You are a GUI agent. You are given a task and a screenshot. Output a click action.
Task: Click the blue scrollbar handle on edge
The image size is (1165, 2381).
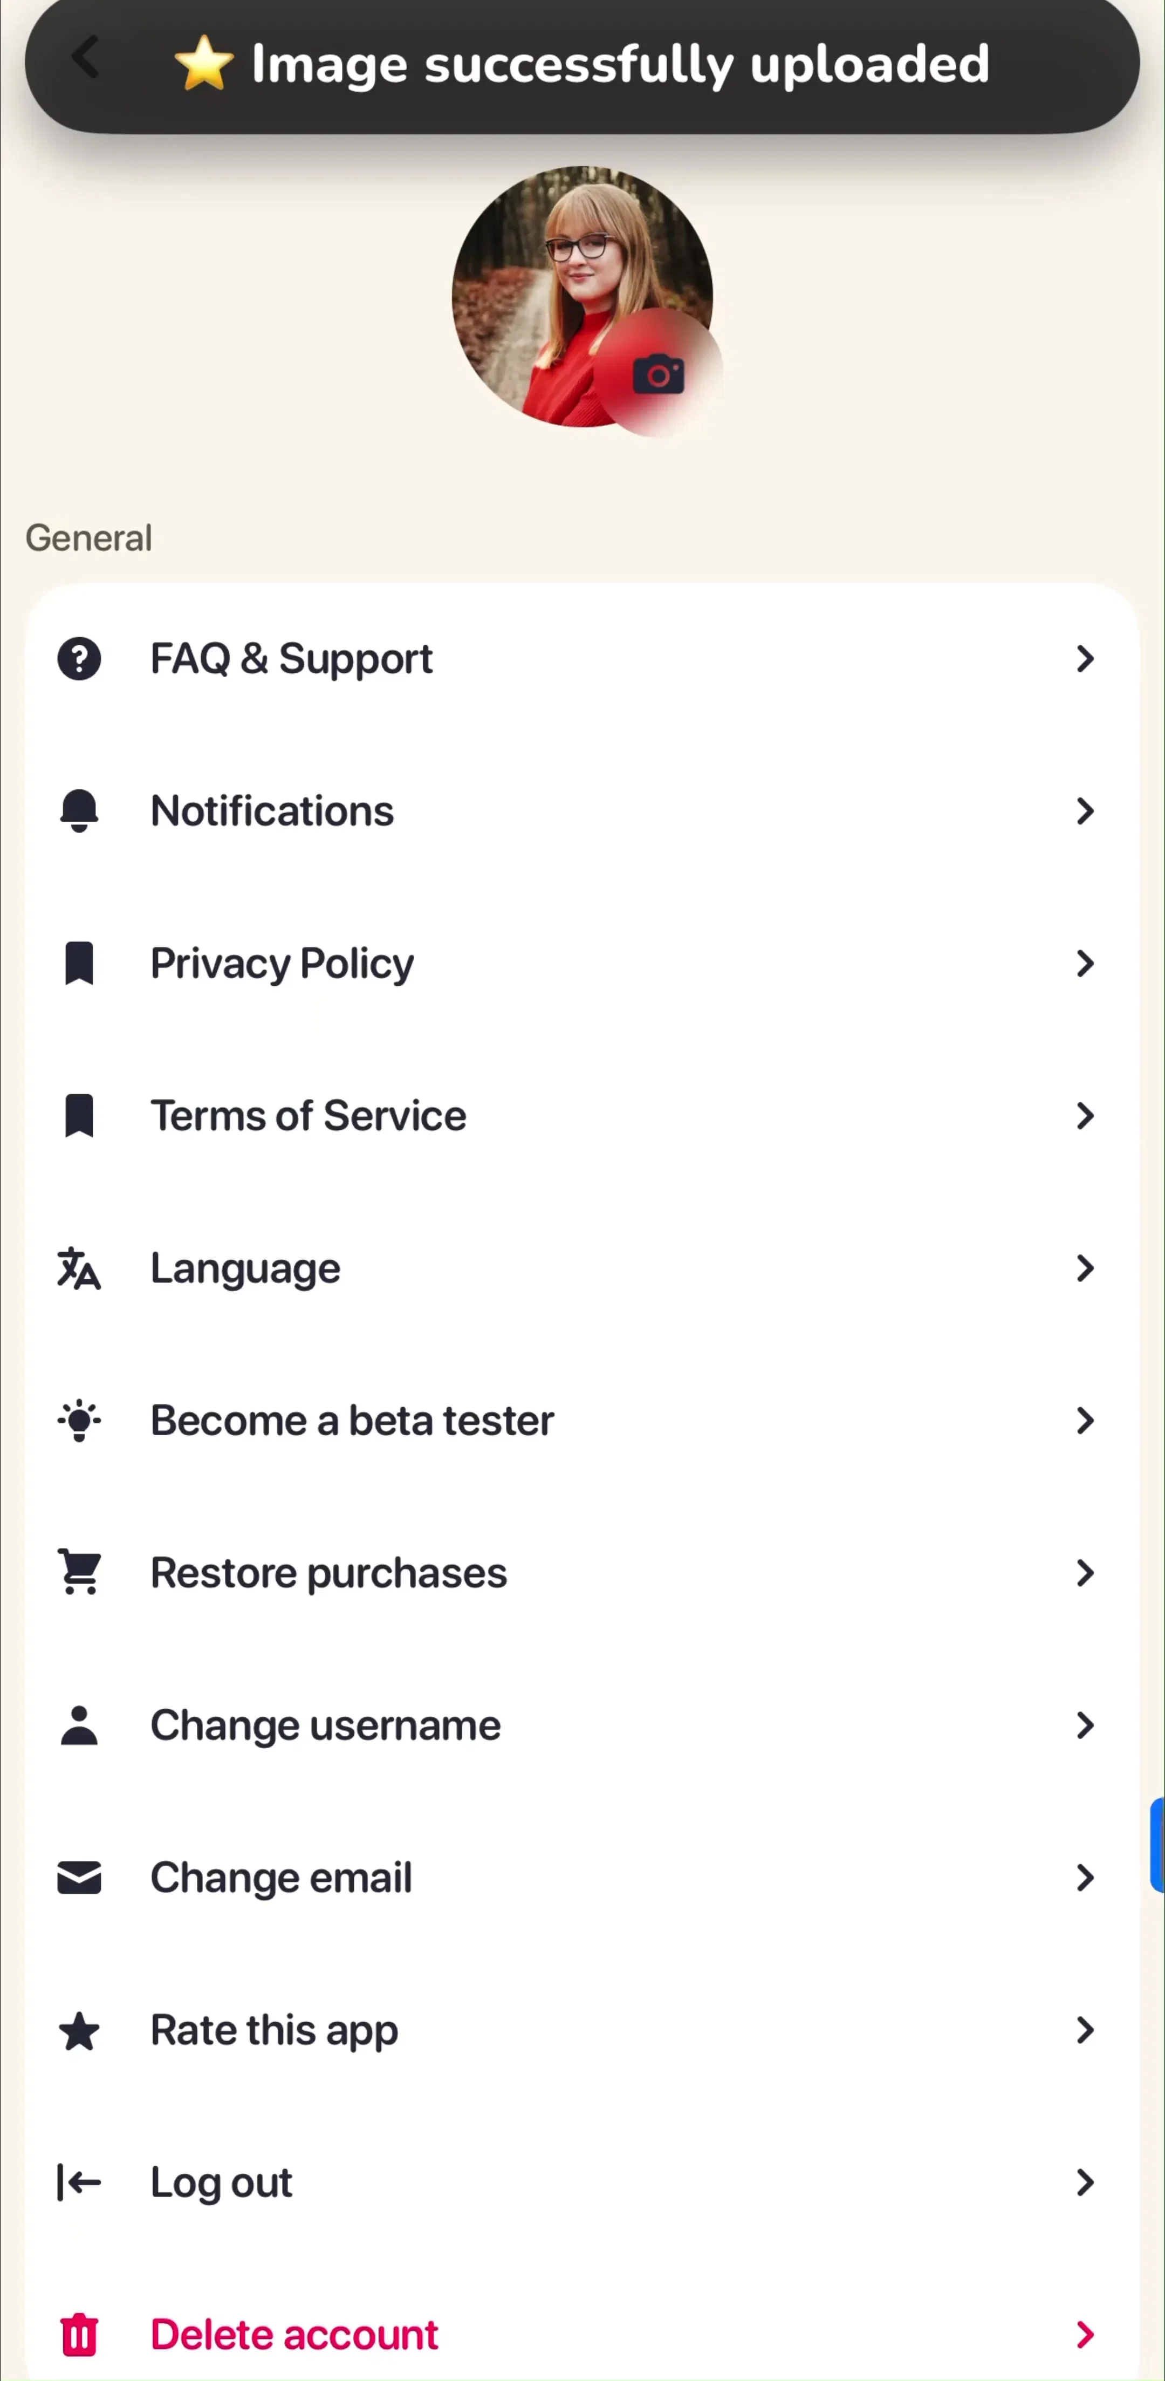pyautogui.click(x=1157, y=1845)
